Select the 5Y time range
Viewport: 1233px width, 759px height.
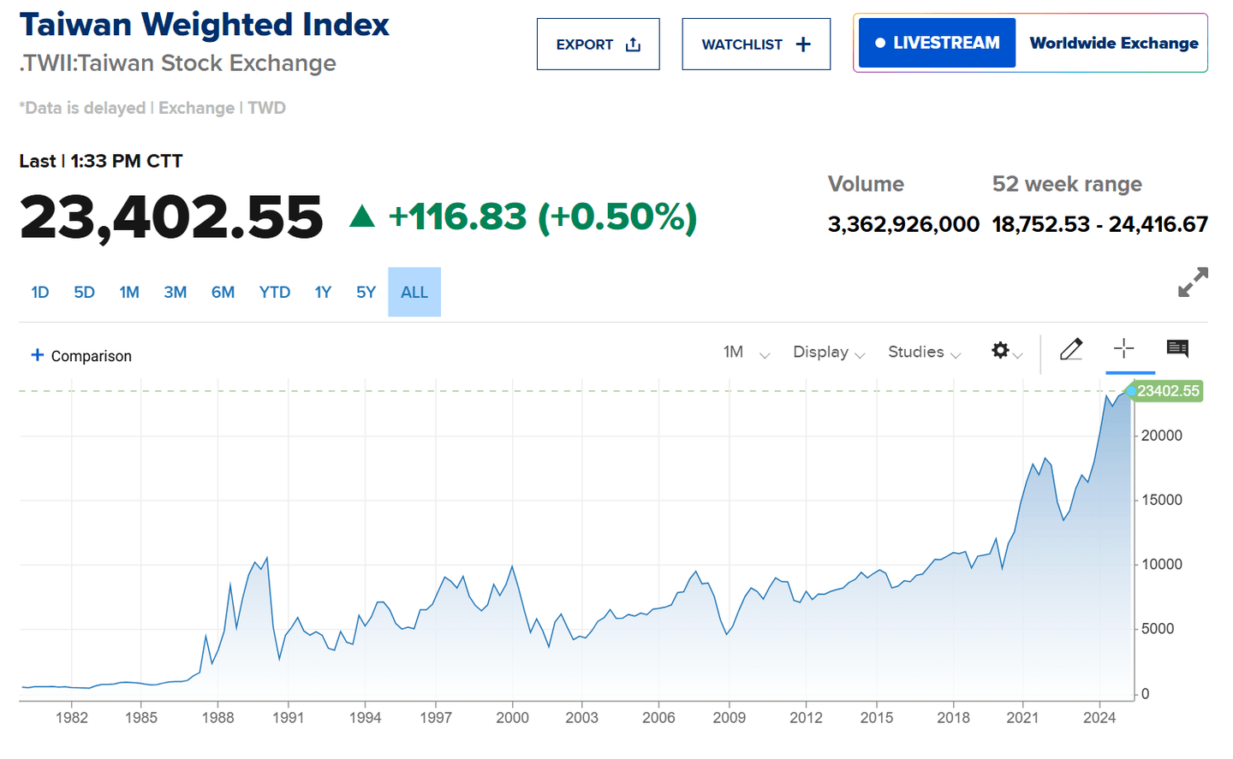coord(366,292)
